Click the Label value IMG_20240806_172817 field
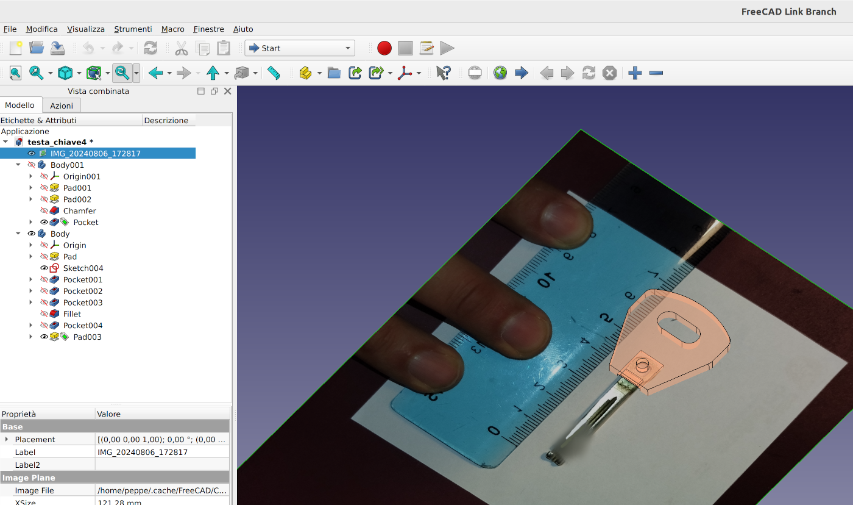Image resolution: width=853 pixels, height=505 pixels. pyautogui.click(x=163, y=453)
